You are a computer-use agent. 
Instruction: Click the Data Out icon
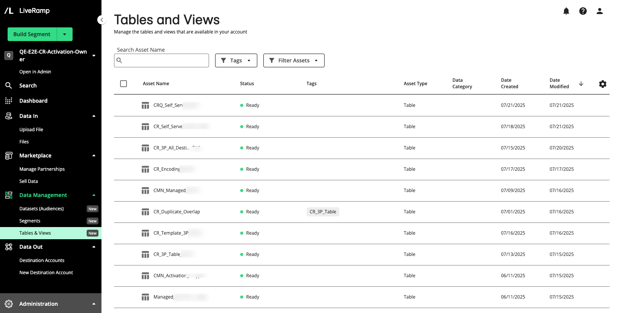(x=9, y=247)
